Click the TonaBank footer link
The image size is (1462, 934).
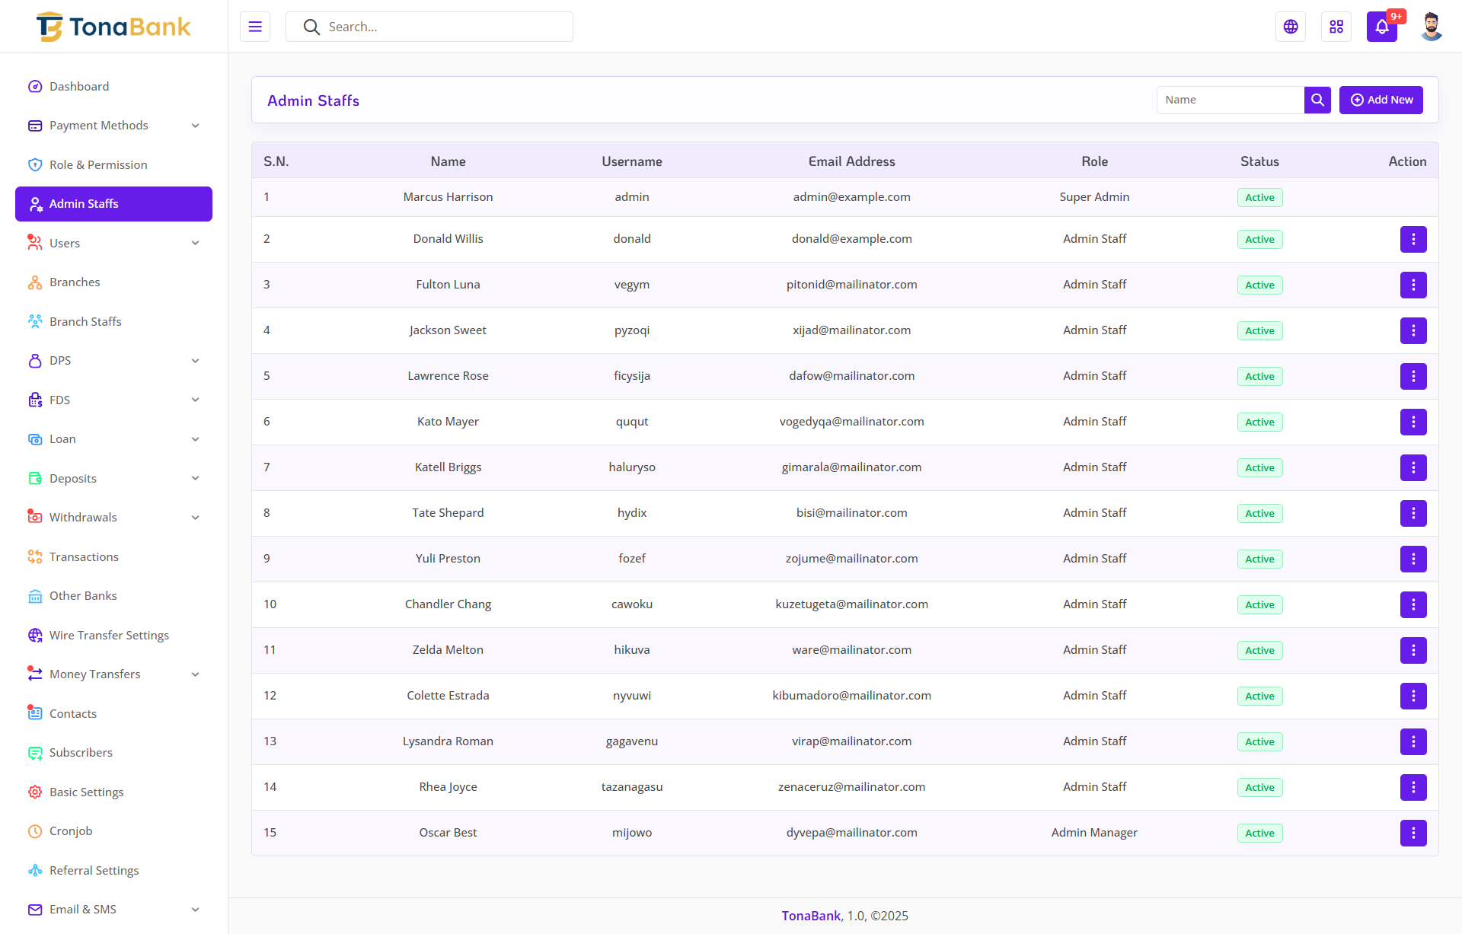pyautogui.click(x=811, y=916)
